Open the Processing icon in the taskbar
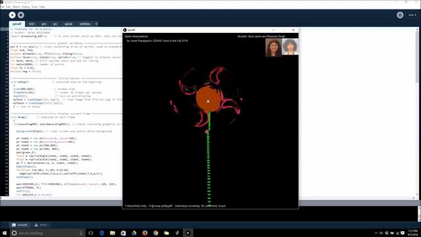This screenshot has height=237, width=421. (x=187, y=233)
